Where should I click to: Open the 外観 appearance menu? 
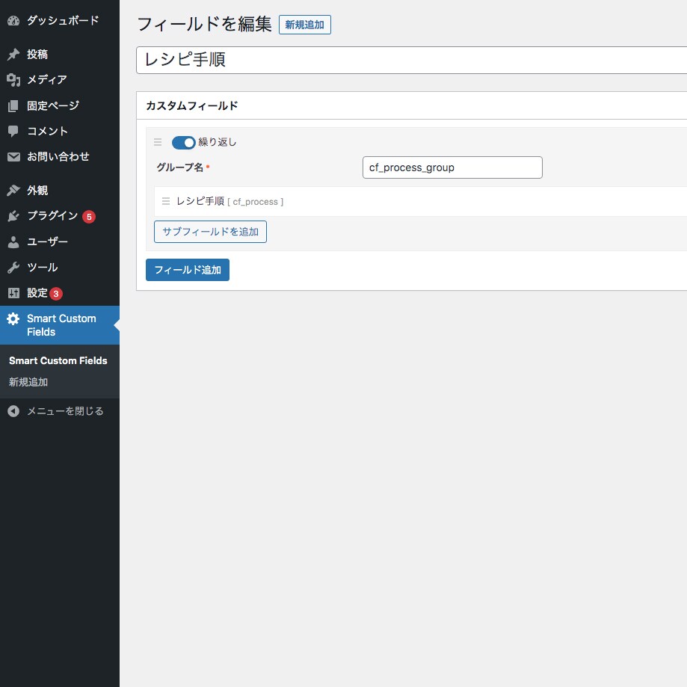tap(60, 190)
